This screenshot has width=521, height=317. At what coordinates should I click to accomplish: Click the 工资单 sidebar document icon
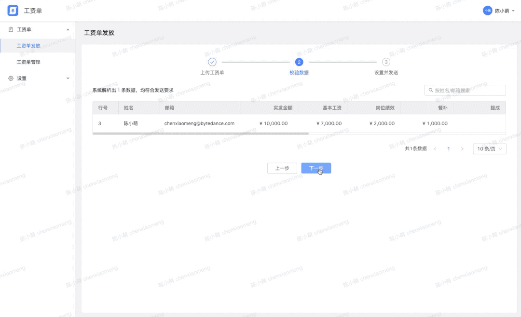[x=11, y=29]
